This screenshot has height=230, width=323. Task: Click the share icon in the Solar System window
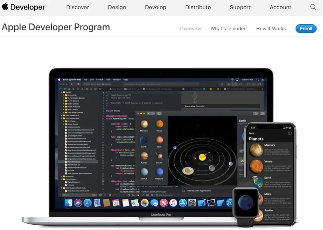click(256, 113)
